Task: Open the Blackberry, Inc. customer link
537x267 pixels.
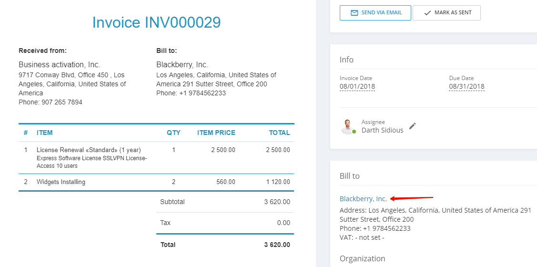Action: click(x=363, y=198)
